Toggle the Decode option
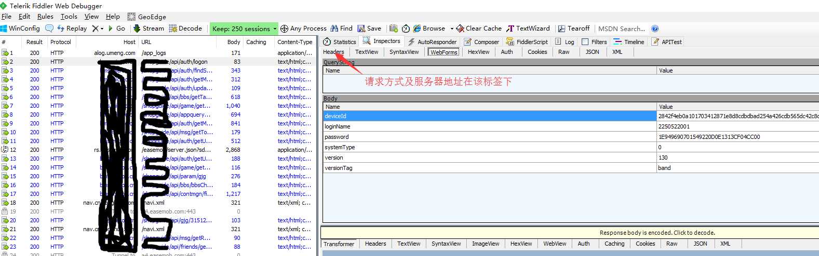819x256 pixels. coord(185,29)
